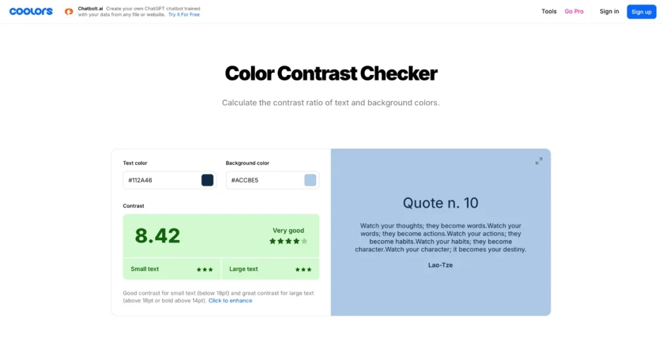Open the Go Pro page
Screen dimensions: 662x342
(574, 12)
